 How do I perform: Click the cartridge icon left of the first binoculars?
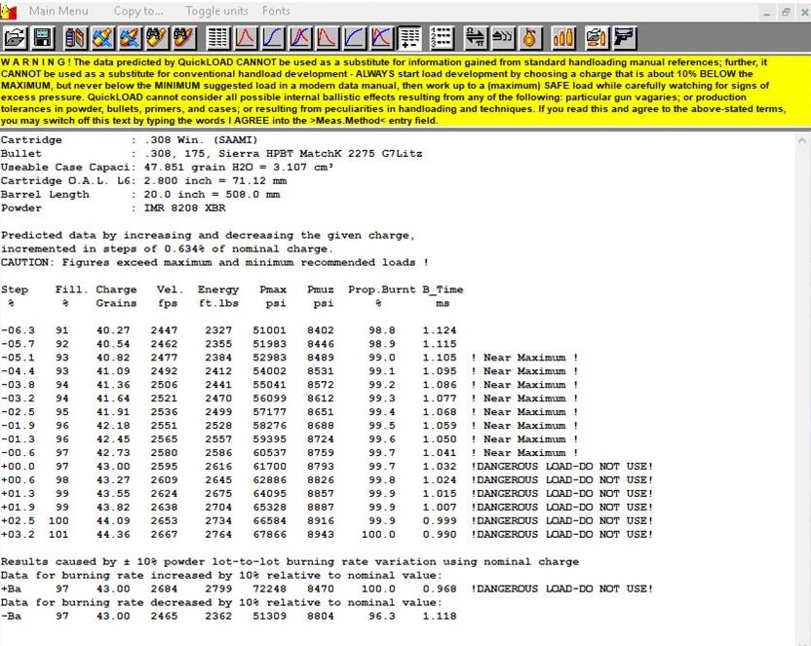point(130,38)
